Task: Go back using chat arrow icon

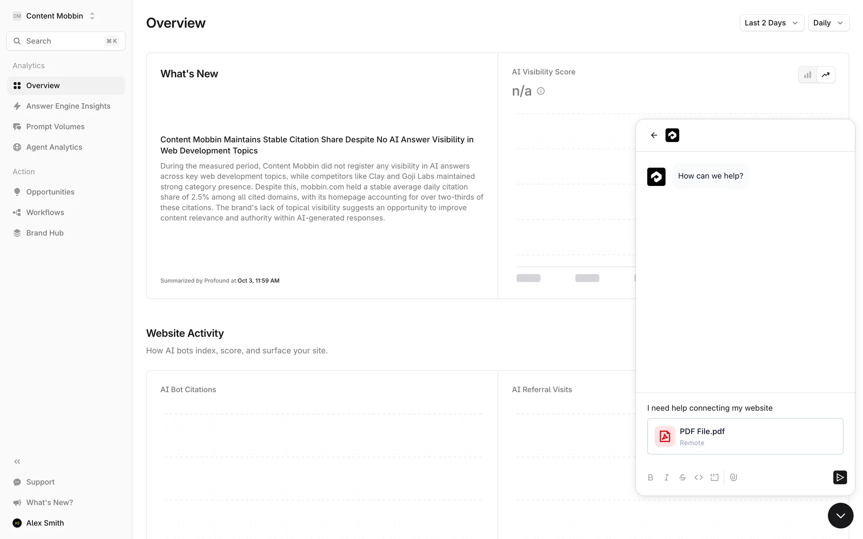Action: tap(654, 135)
